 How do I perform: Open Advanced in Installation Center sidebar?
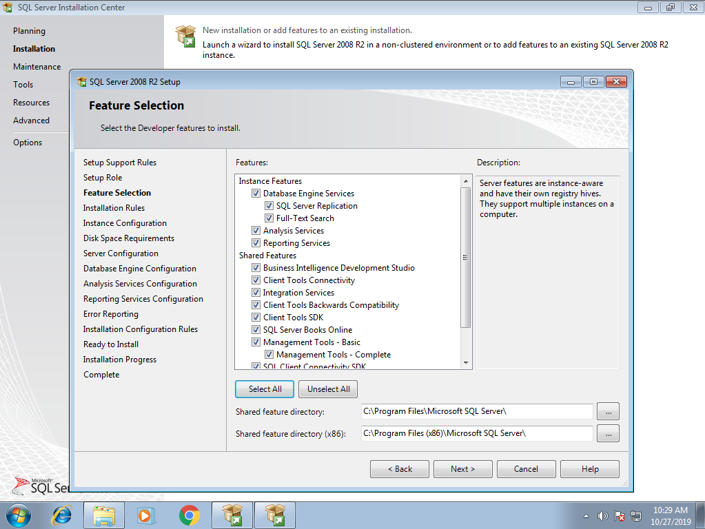click(32, 121)
